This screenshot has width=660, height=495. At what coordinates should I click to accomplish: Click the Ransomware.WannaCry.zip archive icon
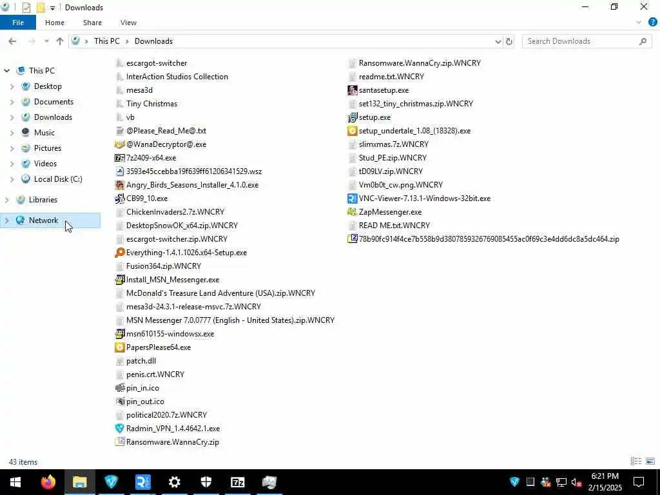point(119,442)
